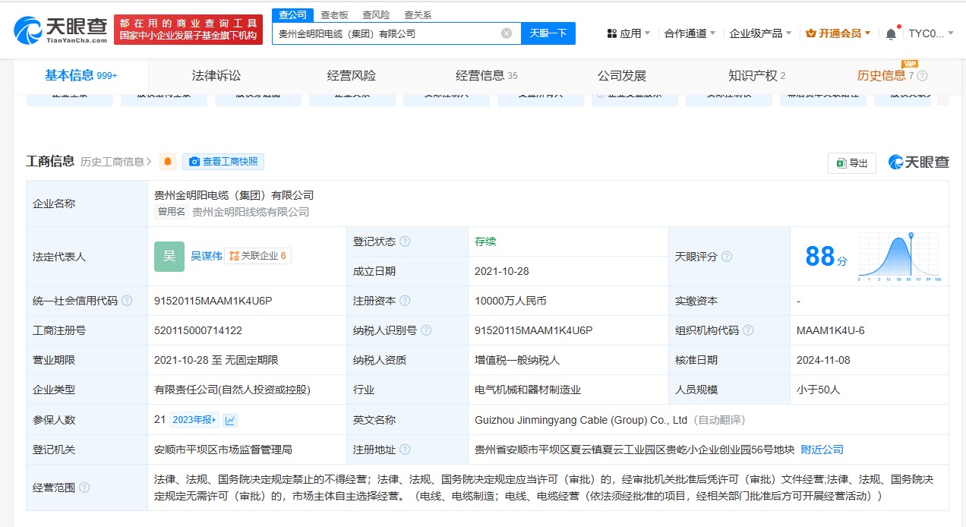Open the 合作通道 dropdown

pos(690,33)
